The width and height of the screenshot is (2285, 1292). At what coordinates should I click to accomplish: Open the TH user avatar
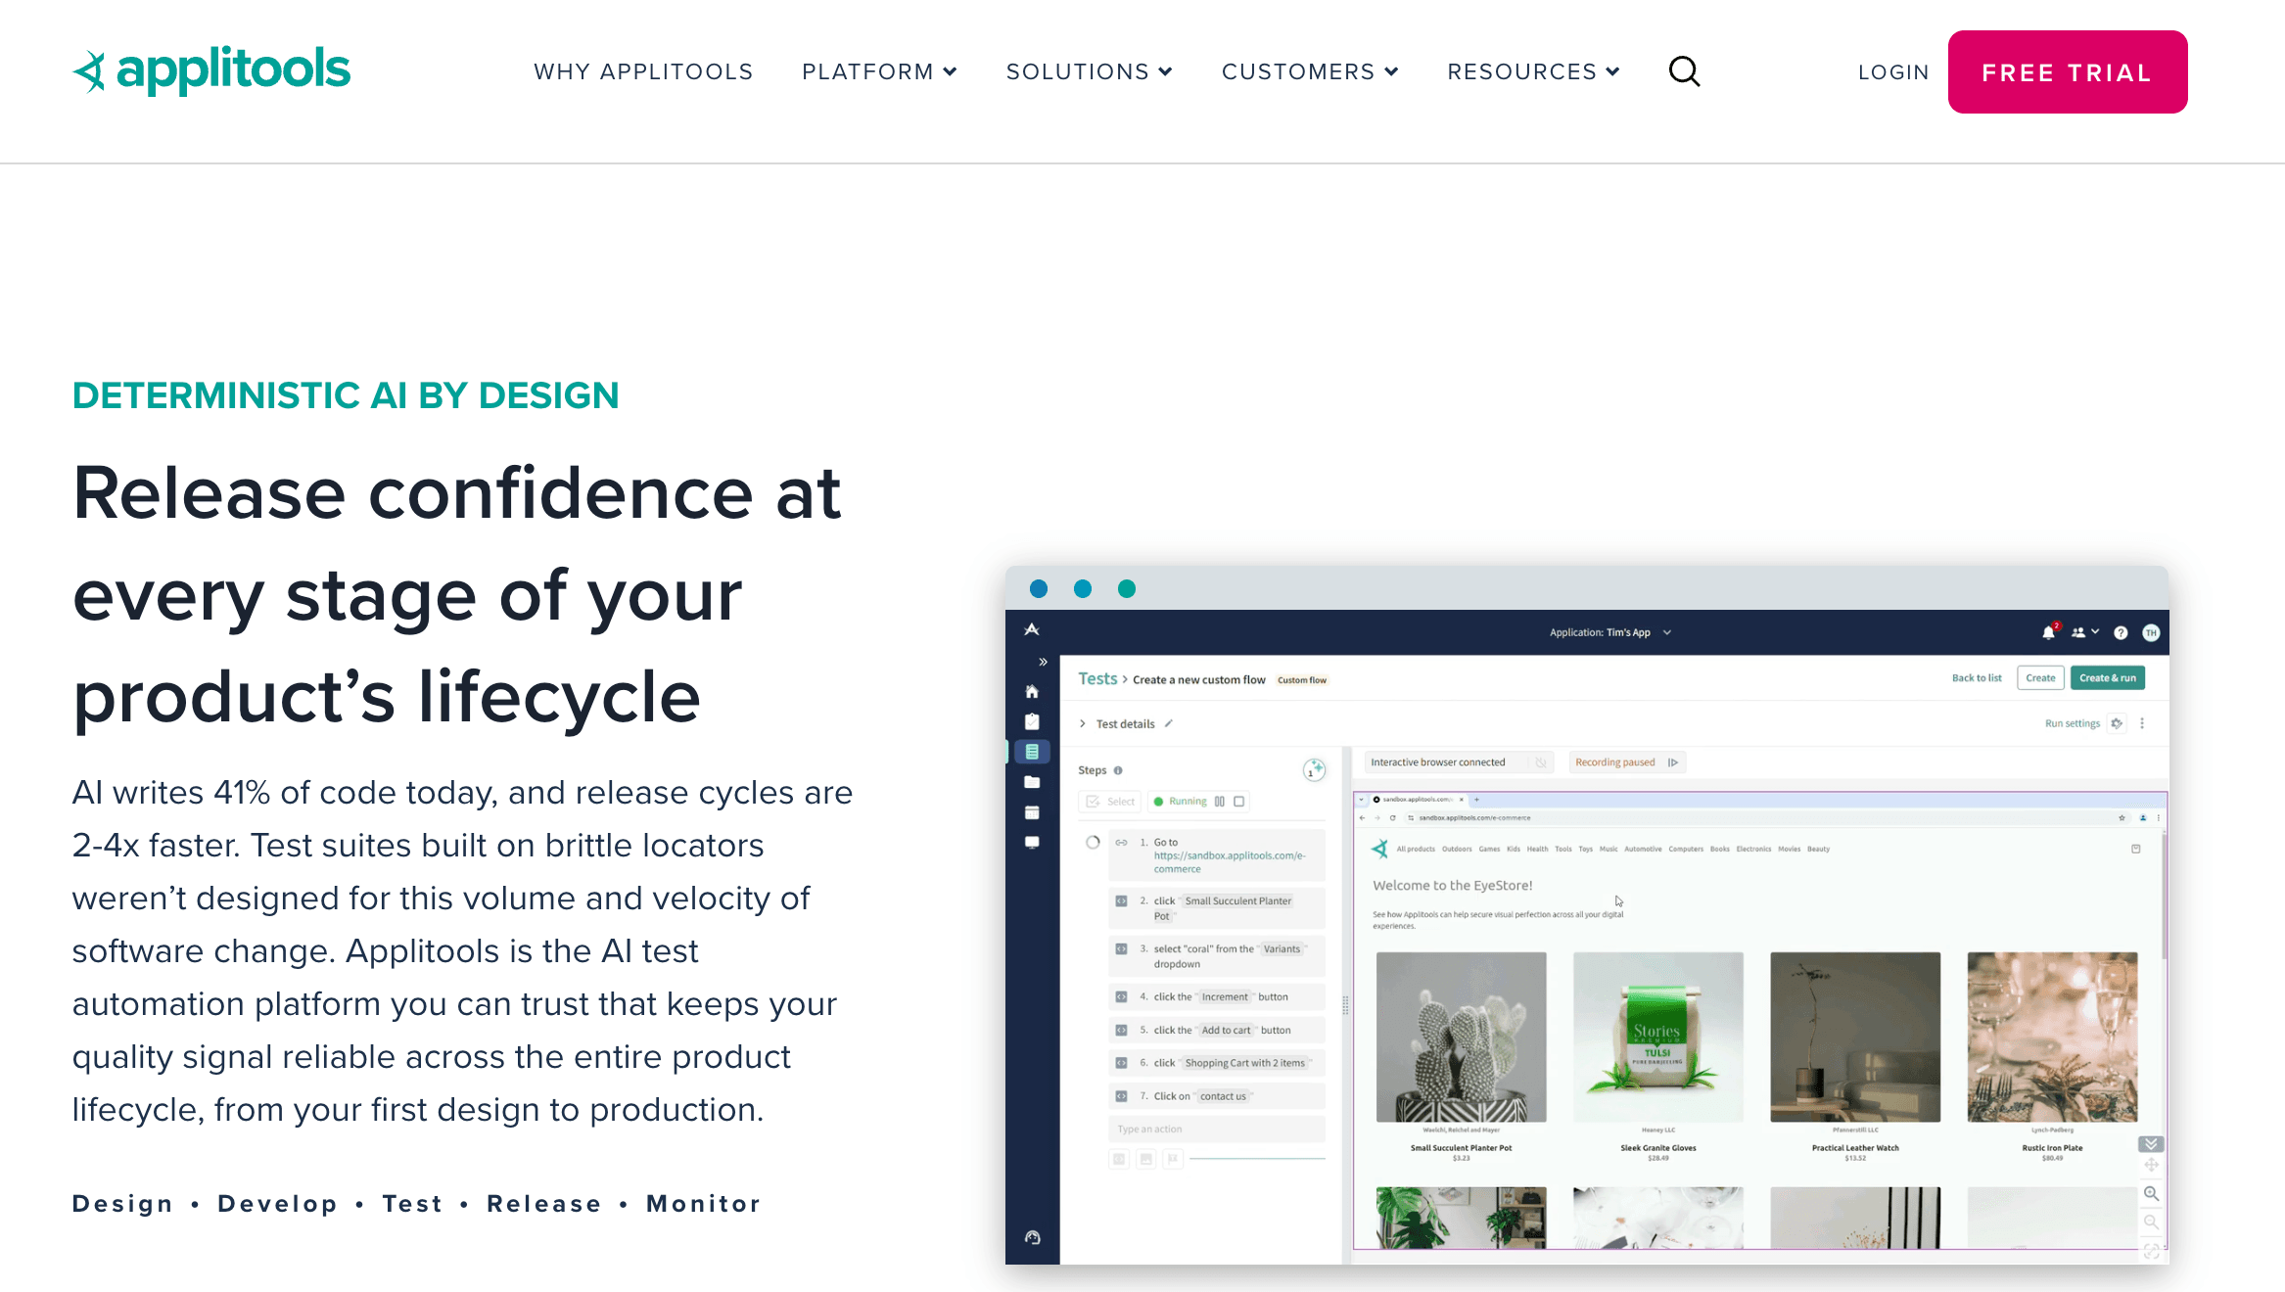click(2151, 633)
